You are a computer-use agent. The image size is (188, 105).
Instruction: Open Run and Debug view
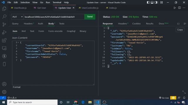coord(4,32)
